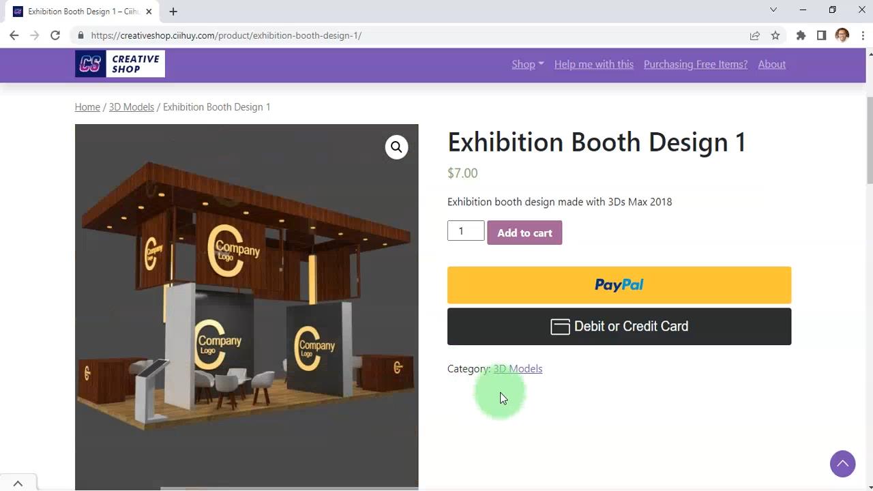Click 3D Models in the breadcrumb
Viewport: 873px width, 491px height.
click(x=131, y=107)
